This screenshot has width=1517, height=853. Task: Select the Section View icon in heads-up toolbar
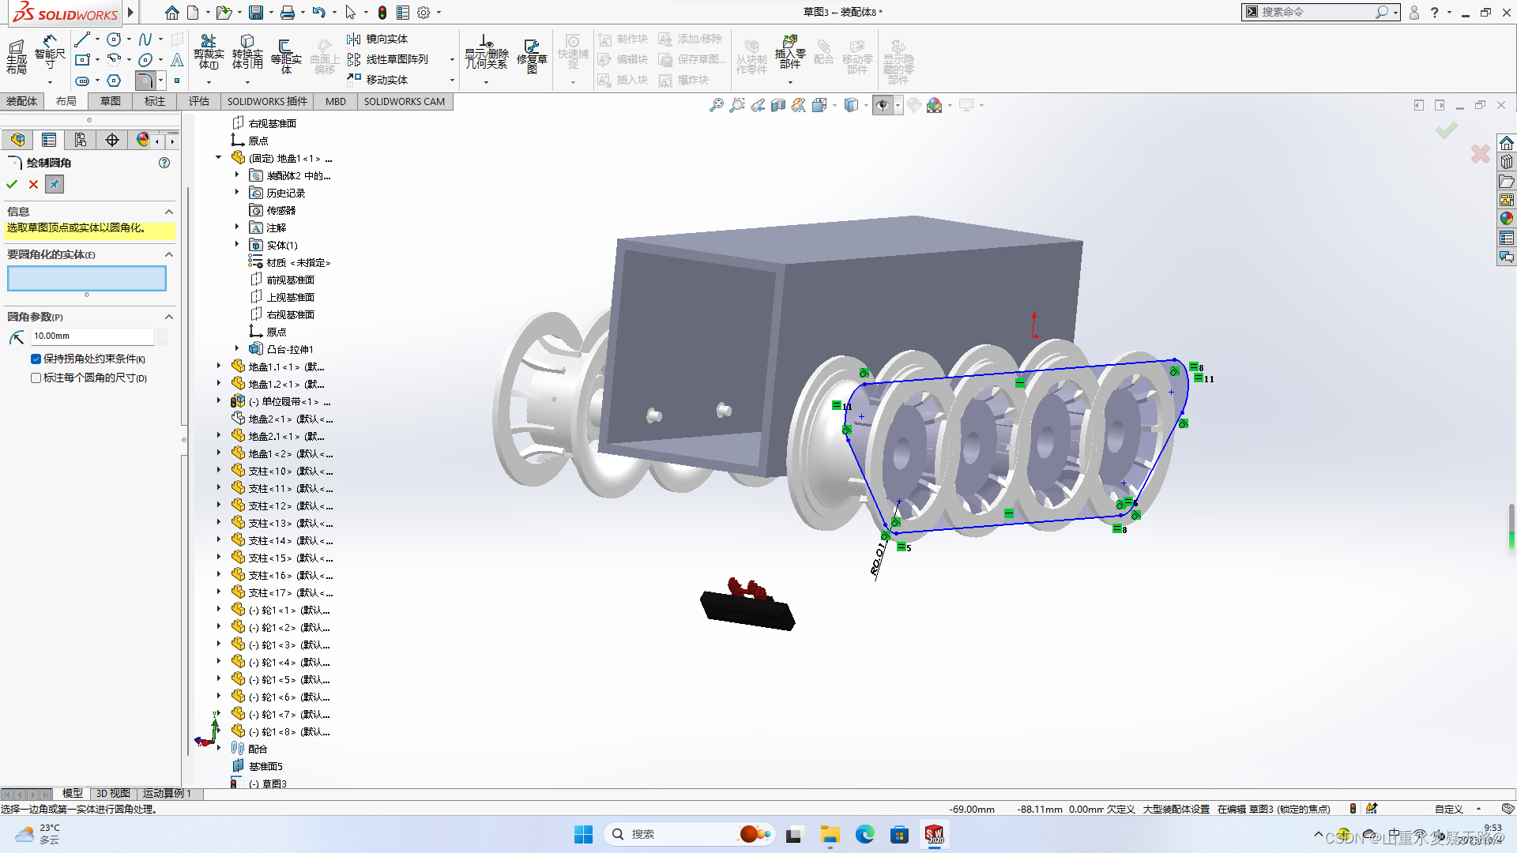tap(777, 104)
